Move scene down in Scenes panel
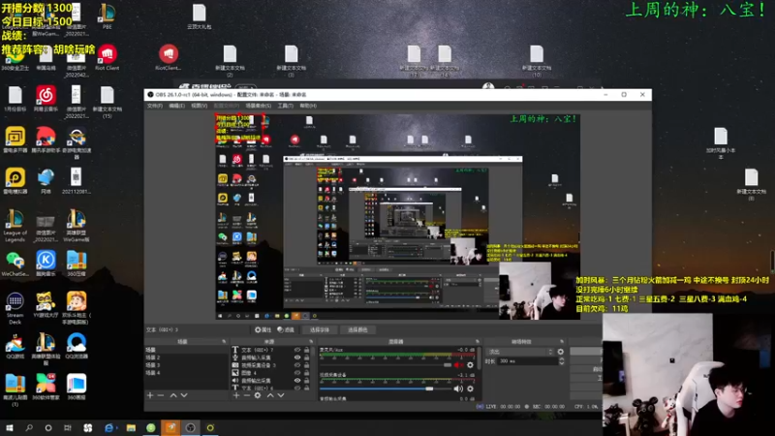This screenshot has height=436, width=775. [x=184, y=395]
